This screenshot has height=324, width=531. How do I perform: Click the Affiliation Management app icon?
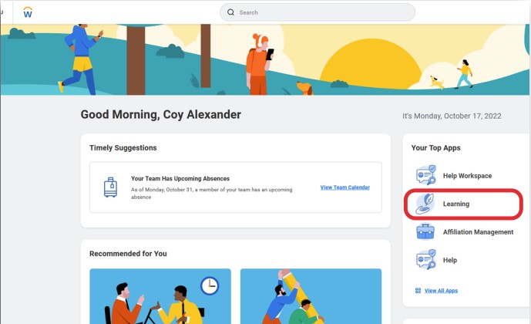pyautogui.click(x=425, y=232)
